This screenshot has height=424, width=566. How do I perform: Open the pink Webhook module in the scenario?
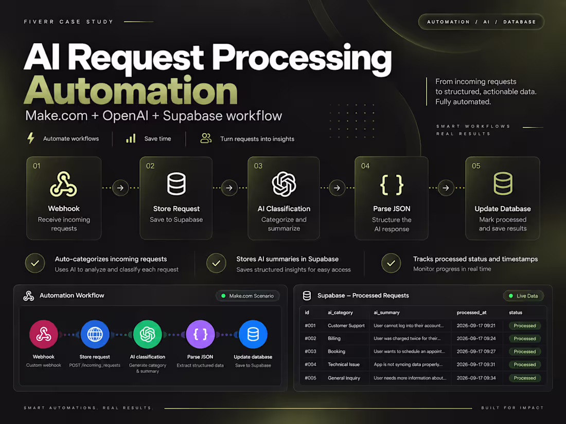(x=44, y=334)
